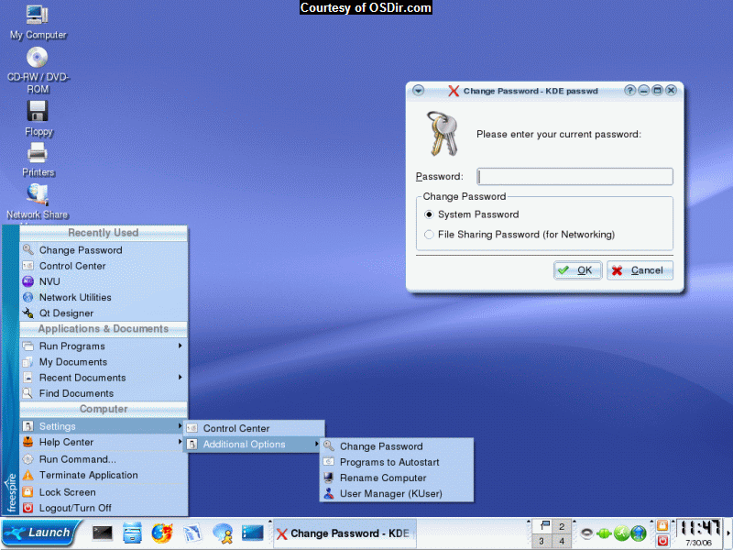
Task: Click OK in the Change Password dialog
Action: click(x=577, y=270)
